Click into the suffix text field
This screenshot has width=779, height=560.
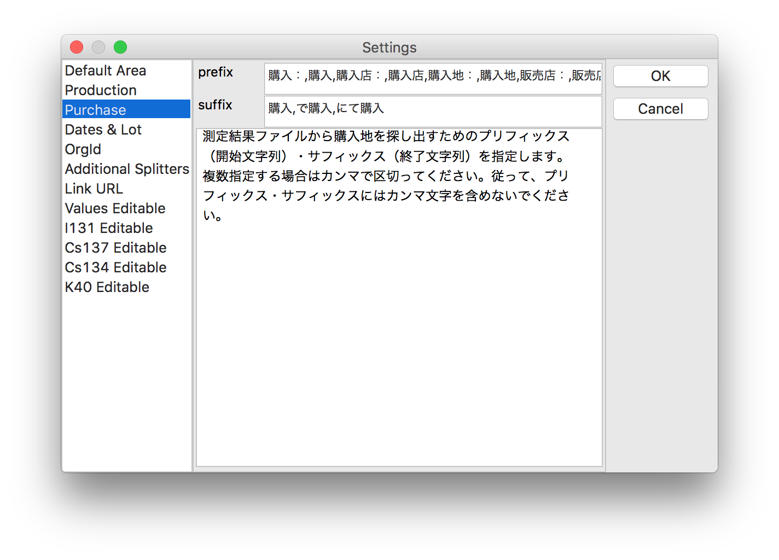click(433, 112)
